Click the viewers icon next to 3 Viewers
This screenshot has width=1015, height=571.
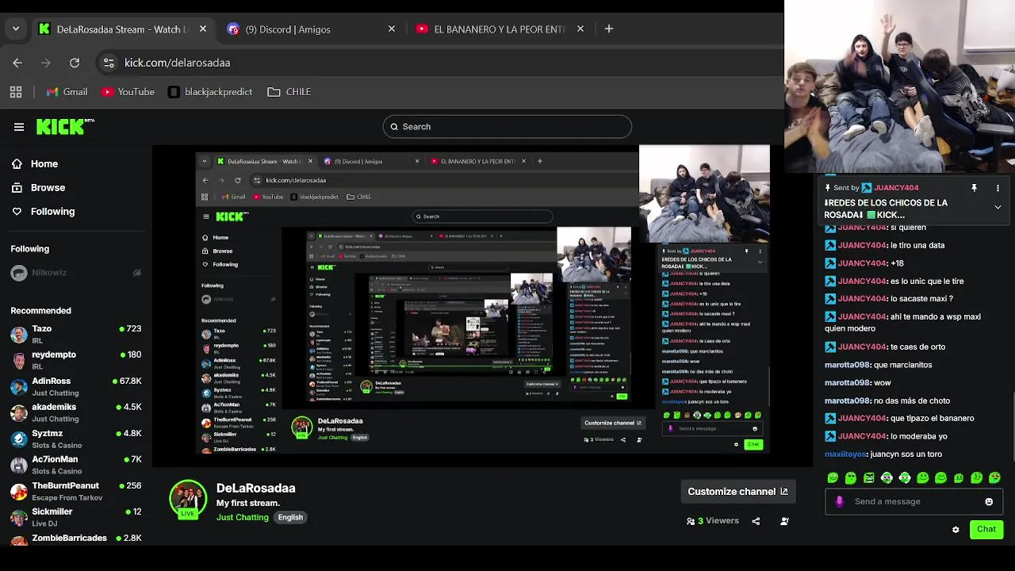(691, 521)
